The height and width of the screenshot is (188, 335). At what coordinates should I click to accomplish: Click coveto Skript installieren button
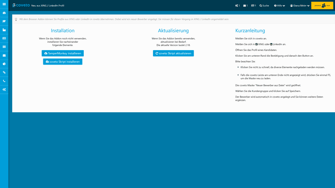63,62
